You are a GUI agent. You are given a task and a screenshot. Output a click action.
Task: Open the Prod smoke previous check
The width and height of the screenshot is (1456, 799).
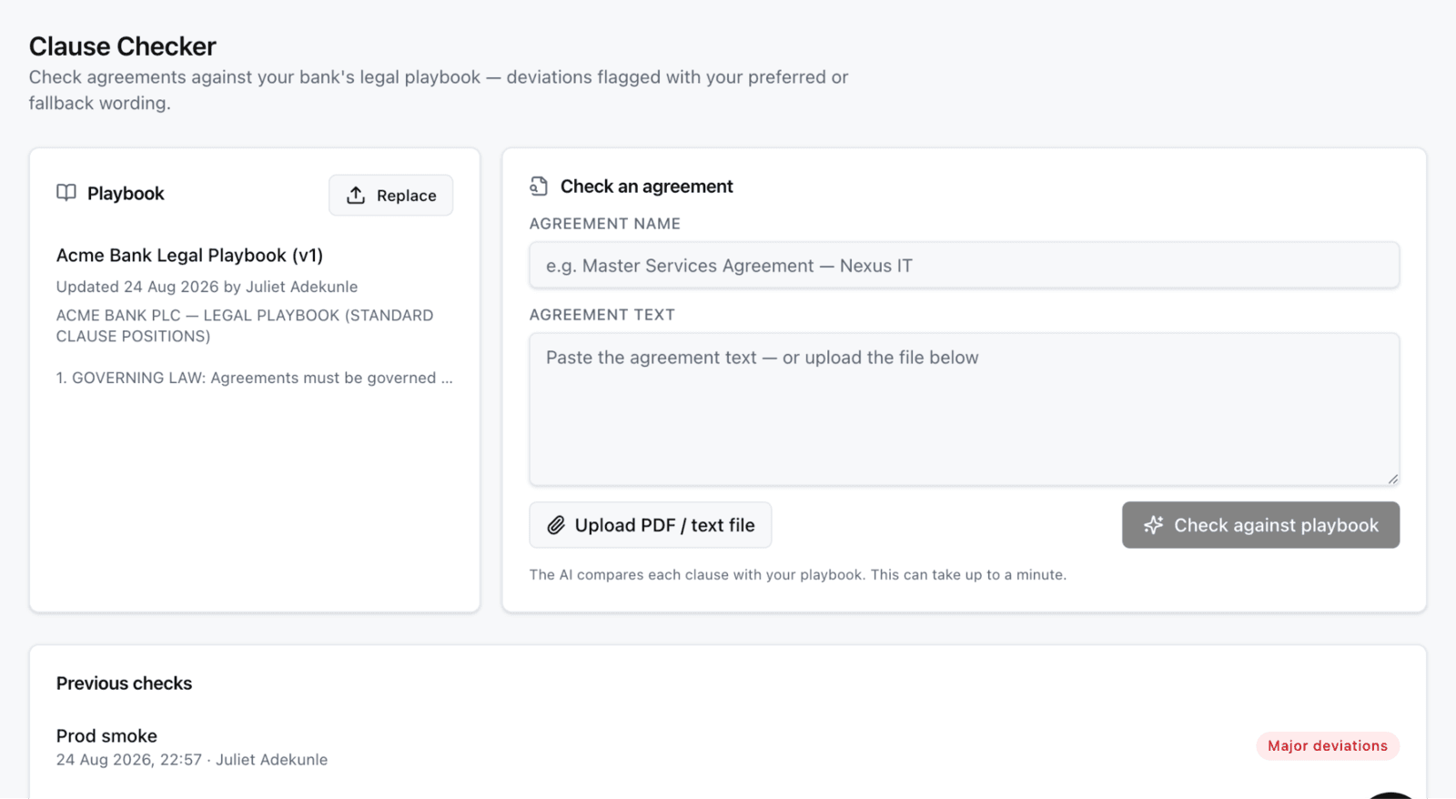tap(728, 746)
